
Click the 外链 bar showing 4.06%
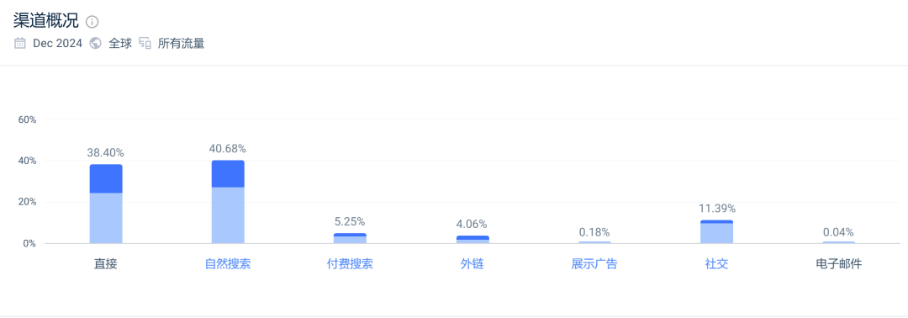[x=472, y=239]
